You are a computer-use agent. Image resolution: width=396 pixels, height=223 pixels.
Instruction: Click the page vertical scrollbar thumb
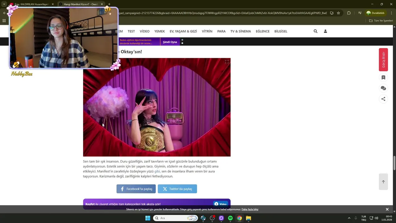(x=394, y=163)
